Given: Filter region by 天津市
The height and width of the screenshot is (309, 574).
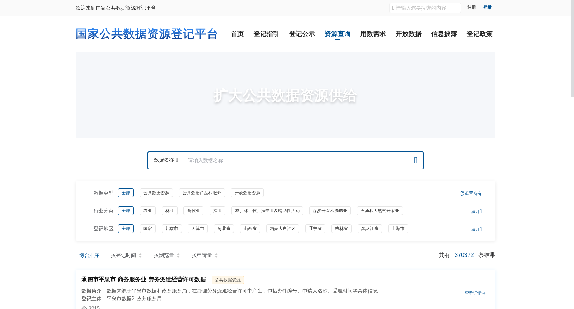Looking at the screenshot, I should pos(198,229).
